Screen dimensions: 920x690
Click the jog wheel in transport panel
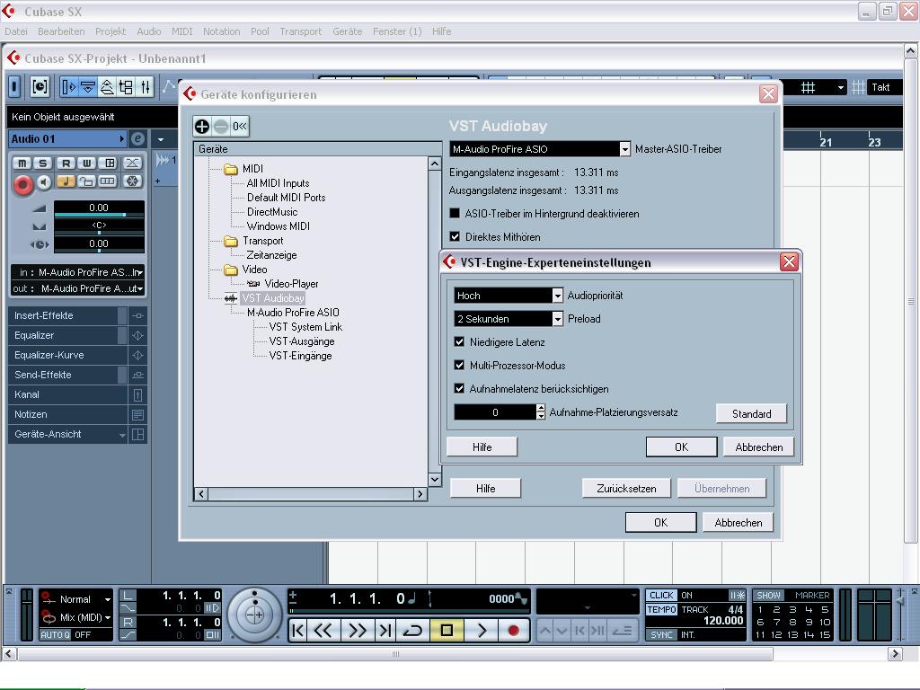pyautogui.click(x=254, y=615)
